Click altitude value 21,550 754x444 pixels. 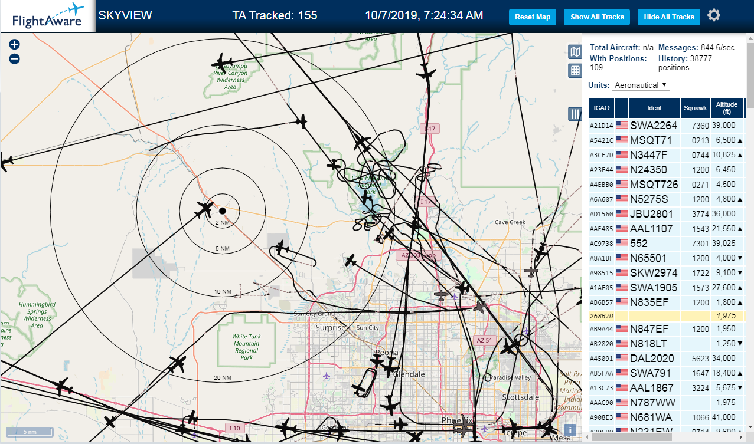(723, 228)
